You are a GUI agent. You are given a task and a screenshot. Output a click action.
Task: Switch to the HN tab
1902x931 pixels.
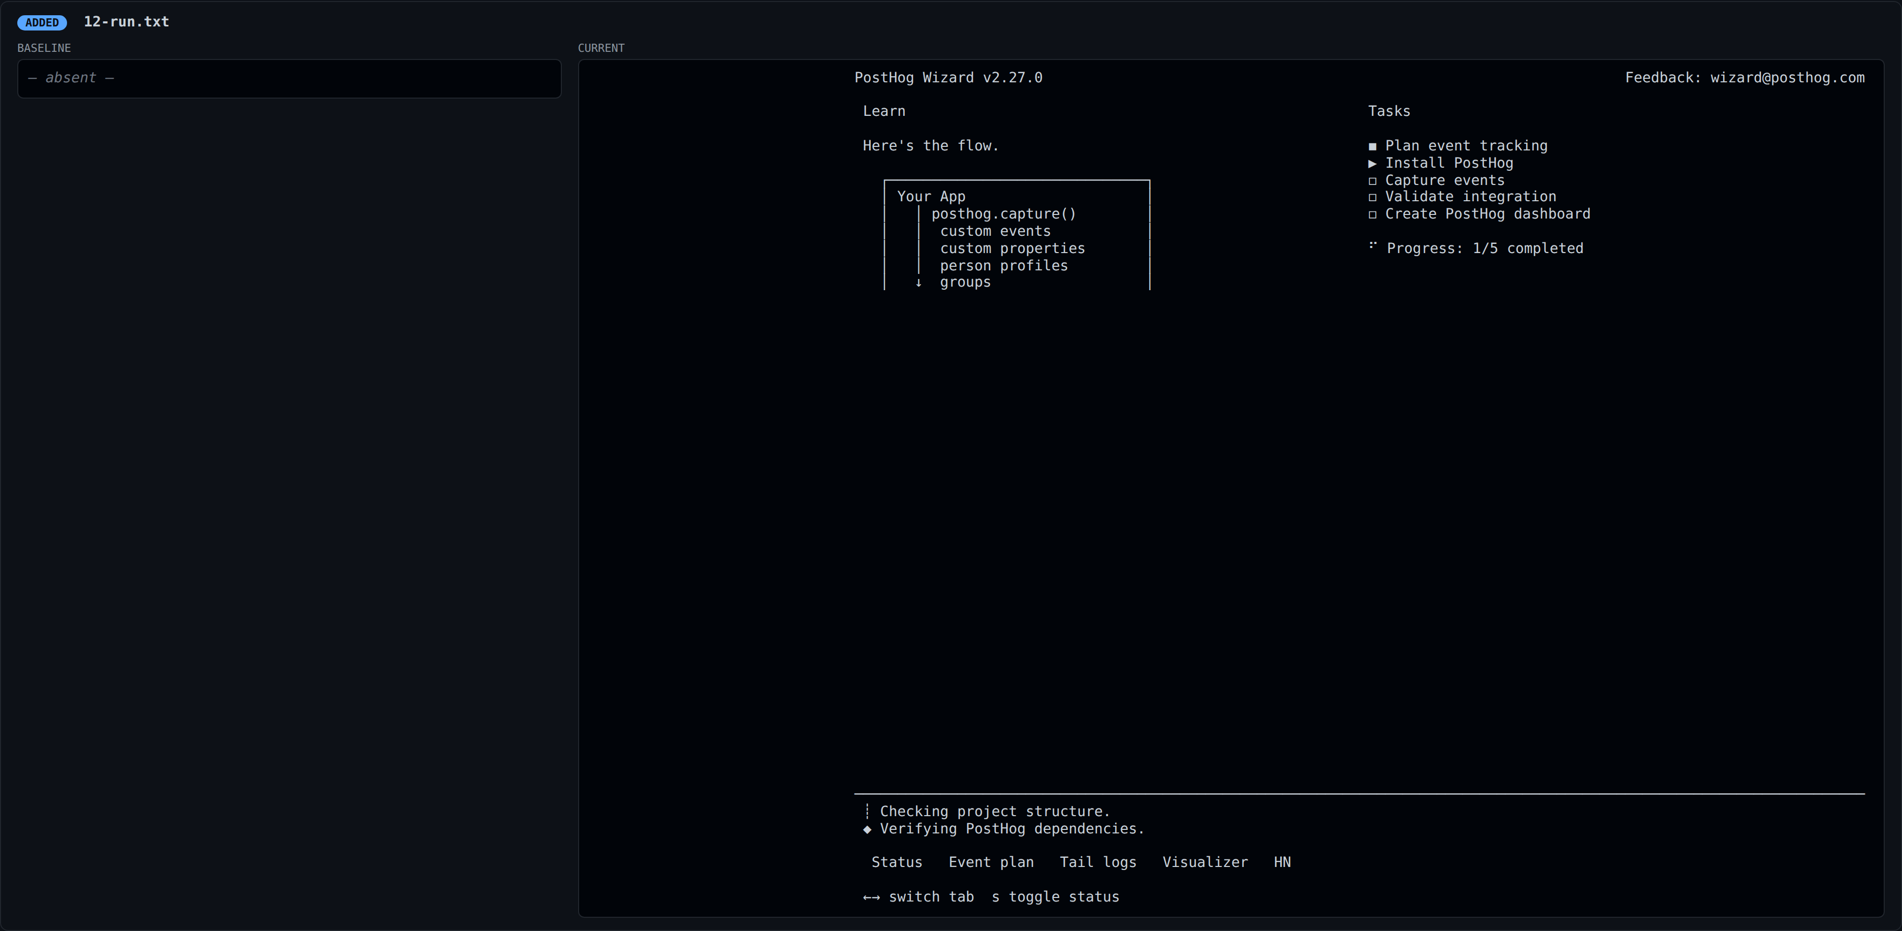coord(1283,862)
